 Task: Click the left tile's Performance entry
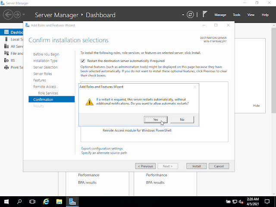coord(88,175)
